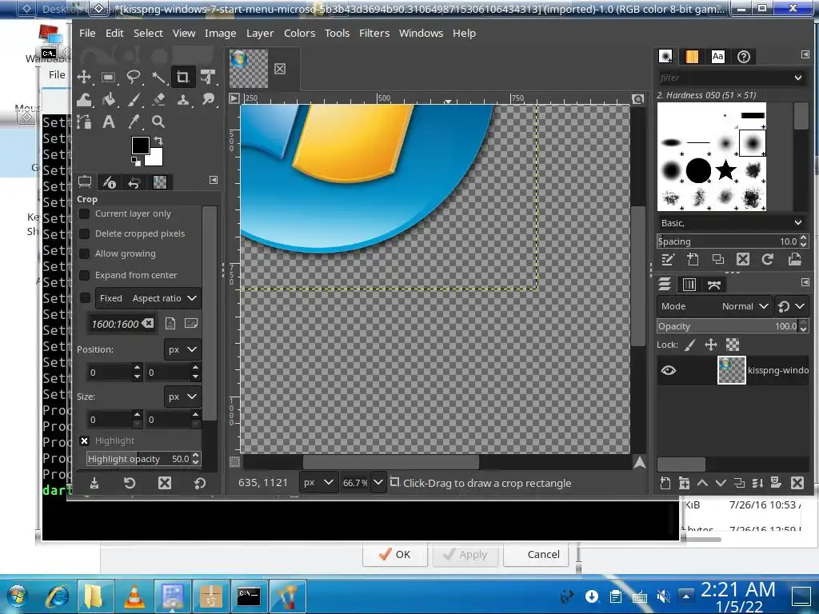Open the Size unit px dropdown
Viewport: 819px width, 614px height.
pos(182,397)
